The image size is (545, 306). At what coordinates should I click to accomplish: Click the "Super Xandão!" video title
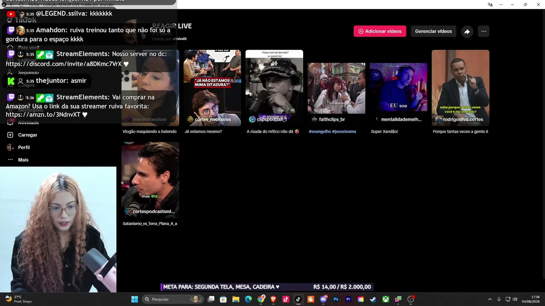point(384,132)
